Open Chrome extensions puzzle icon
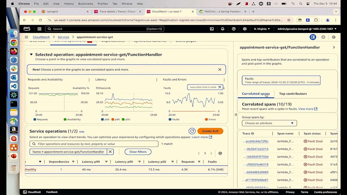This screenshot has height=195, width=347. tap(316, 20)
